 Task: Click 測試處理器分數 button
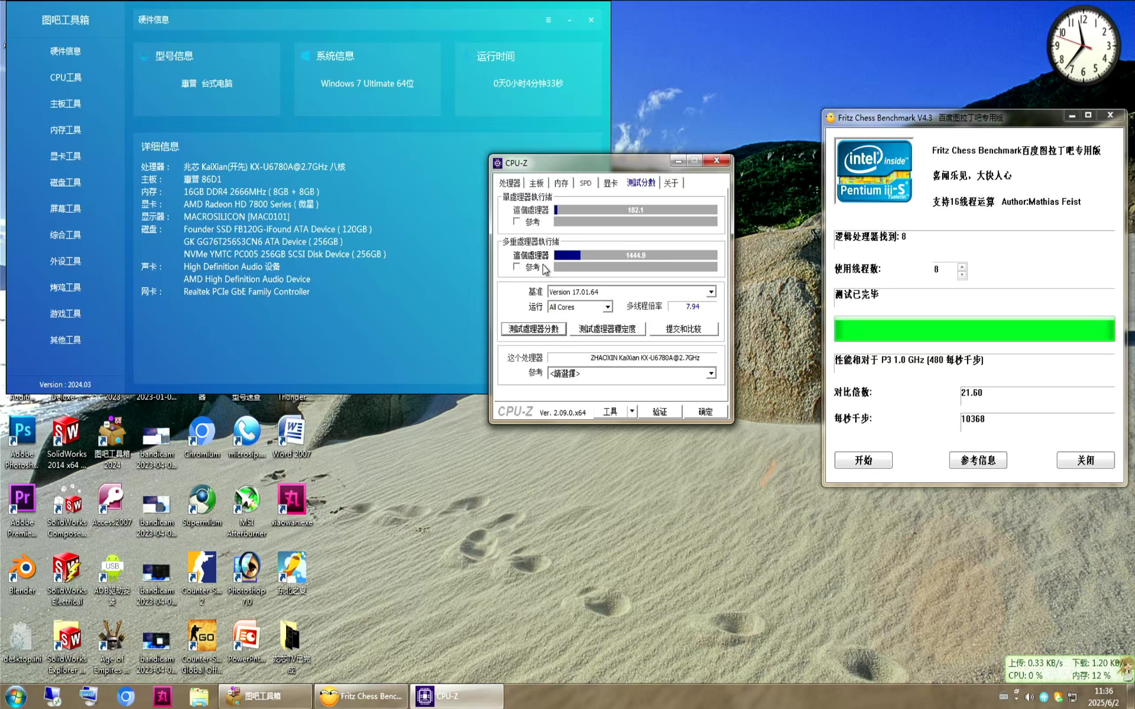533,329
